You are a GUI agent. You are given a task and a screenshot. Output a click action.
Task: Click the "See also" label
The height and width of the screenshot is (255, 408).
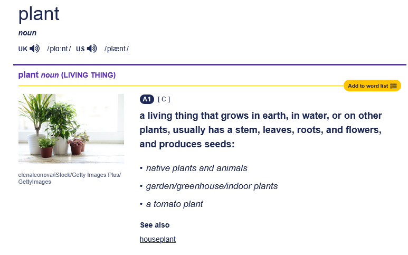tap(155, 225)
